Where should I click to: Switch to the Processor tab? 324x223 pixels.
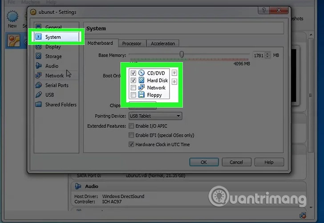(x=132, y=44)
